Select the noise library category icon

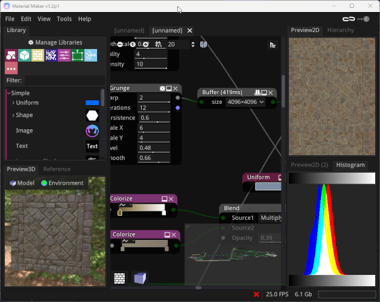pos(51,56)
